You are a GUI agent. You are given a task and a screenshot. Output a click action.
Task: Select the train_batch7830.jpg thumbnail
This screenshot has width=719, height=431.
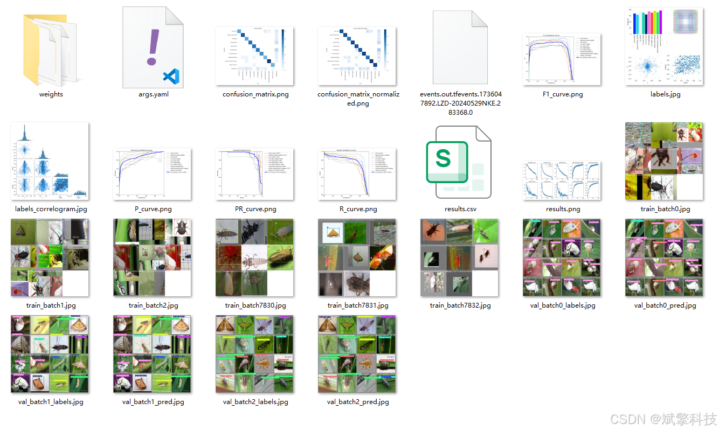click(x=255, y=258)
